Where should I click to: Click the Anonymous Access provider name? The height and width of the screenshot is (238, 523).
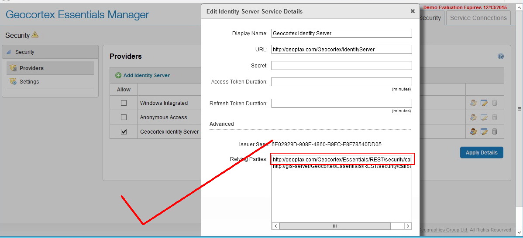click(163, 117)
